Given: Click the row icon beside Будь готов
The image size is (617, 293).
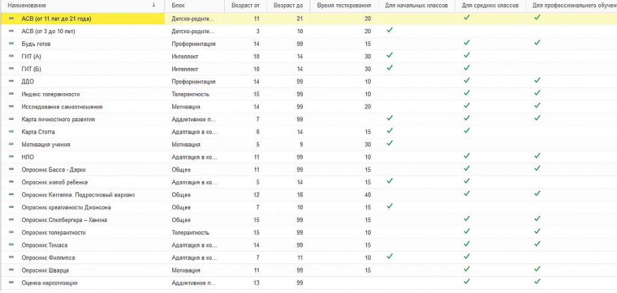Looking at the screenshot, I should 11,43.
